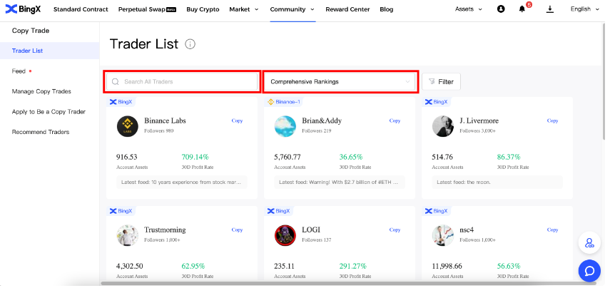The height and width of the screenshot is (288, 610).
Task: Click the magnifier icon in the search box
Action: click(115, 81)
